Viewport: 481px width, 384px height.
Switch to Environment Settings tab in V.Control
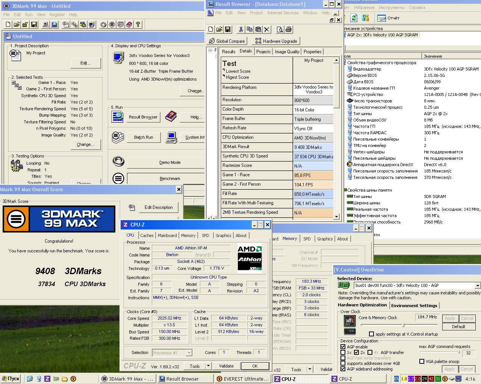point(414,306)
